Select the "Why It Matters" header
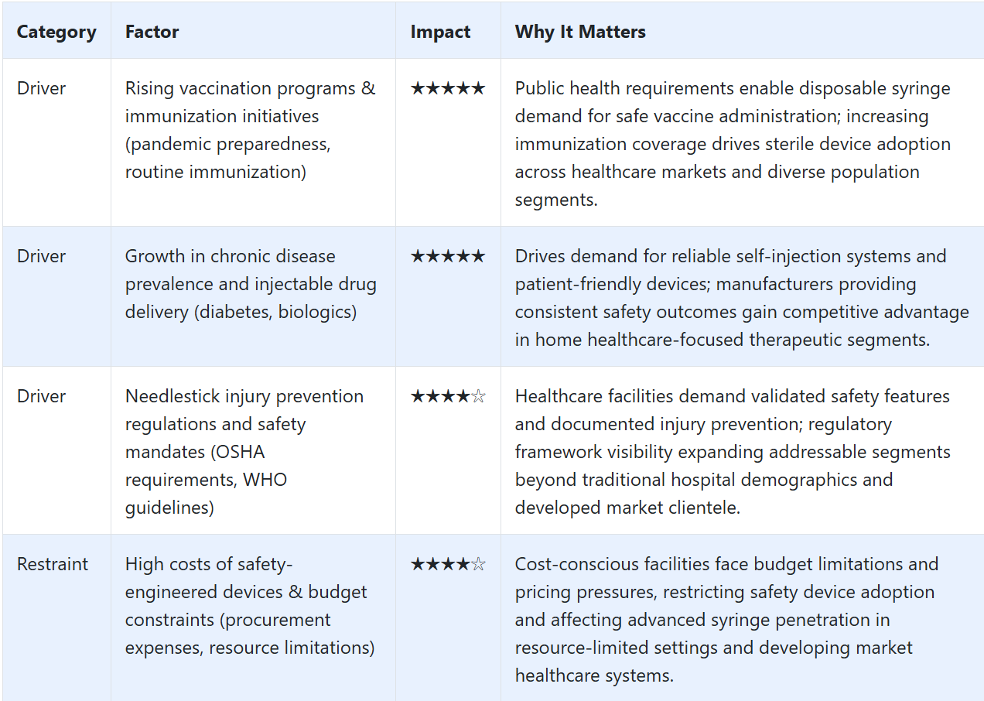This screenshot has width=984, height=701. click(580, 32)
